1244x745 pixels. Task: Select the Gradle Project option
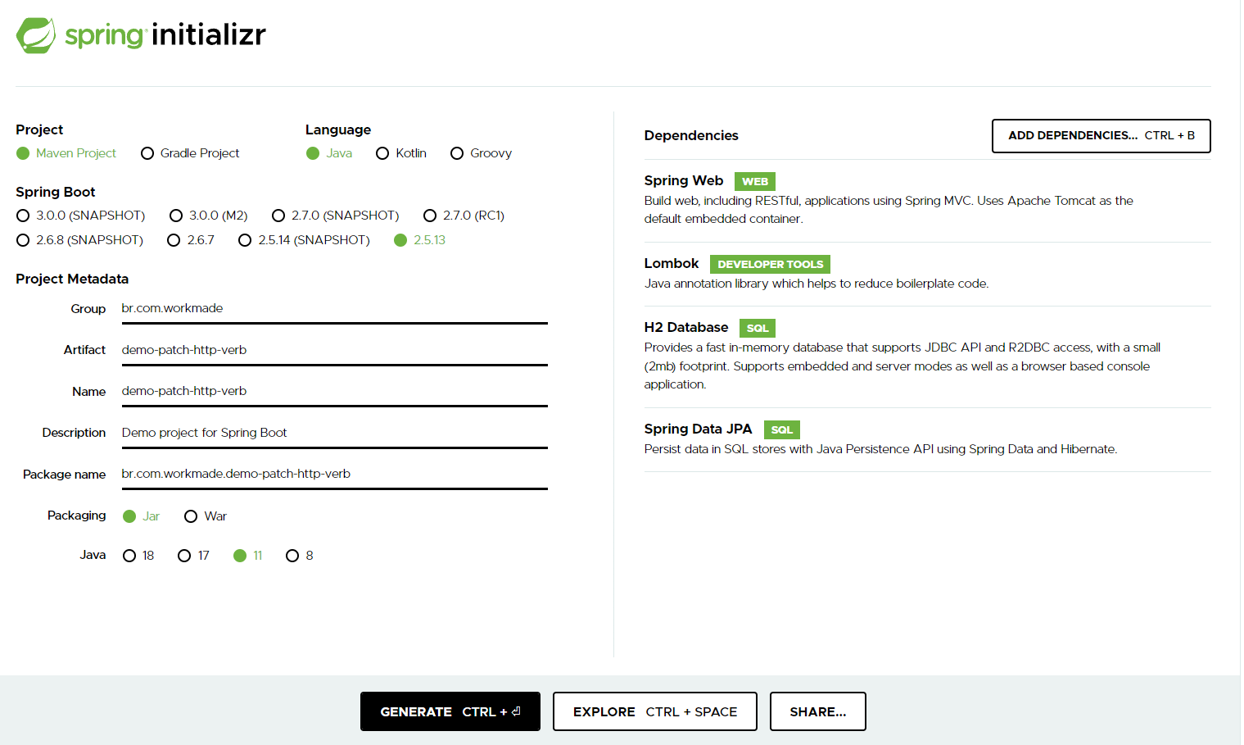coord(190,153)
